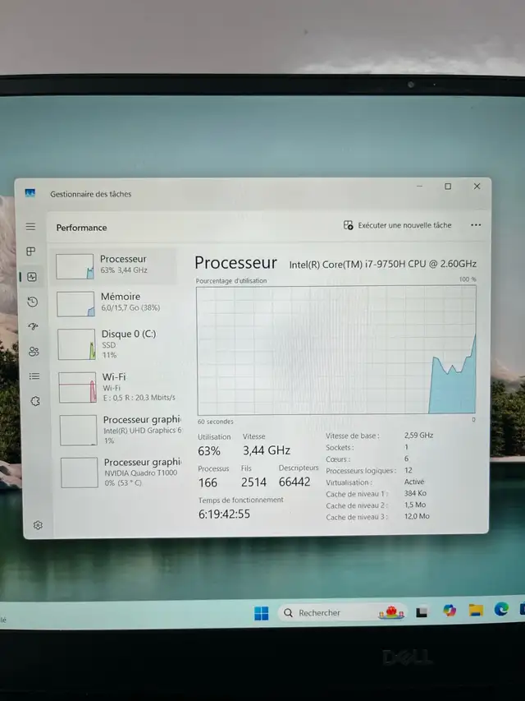Open the Task Manager hamburger navigation menu

30,227
